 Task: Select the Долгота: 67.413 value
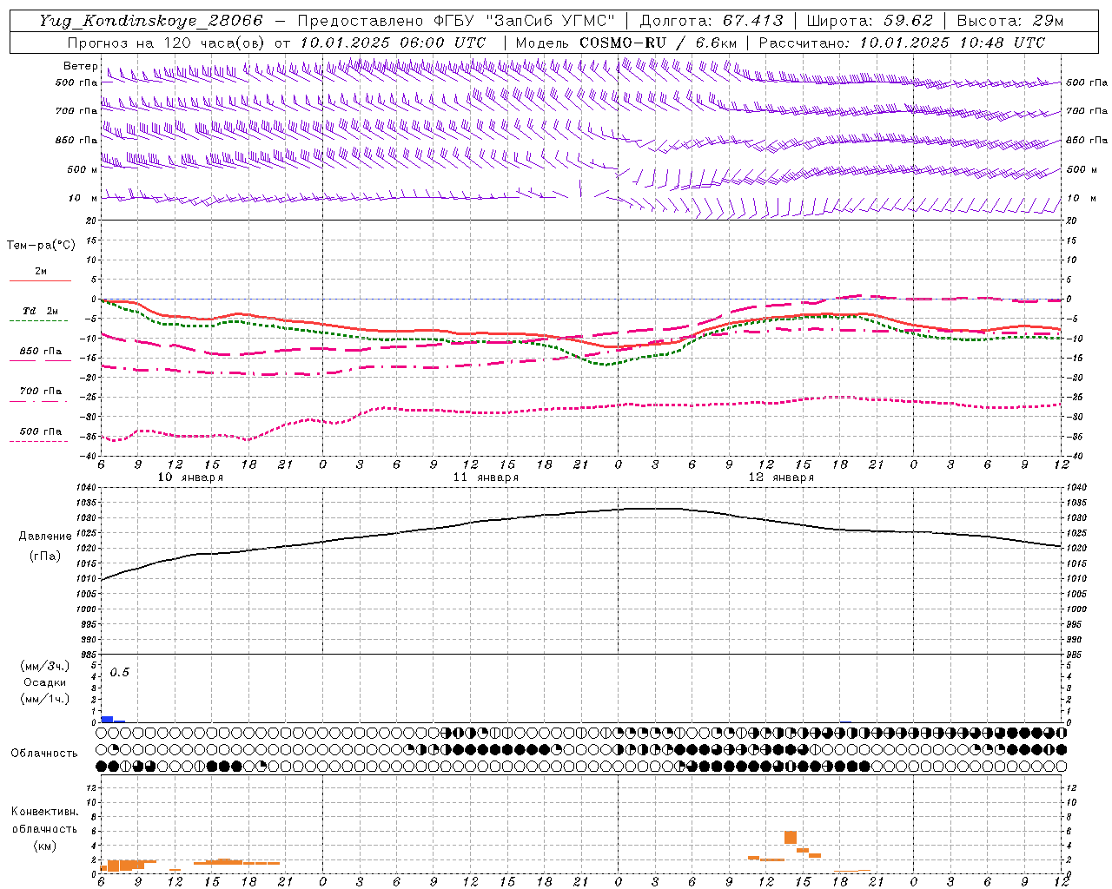(x=712, y=21)
